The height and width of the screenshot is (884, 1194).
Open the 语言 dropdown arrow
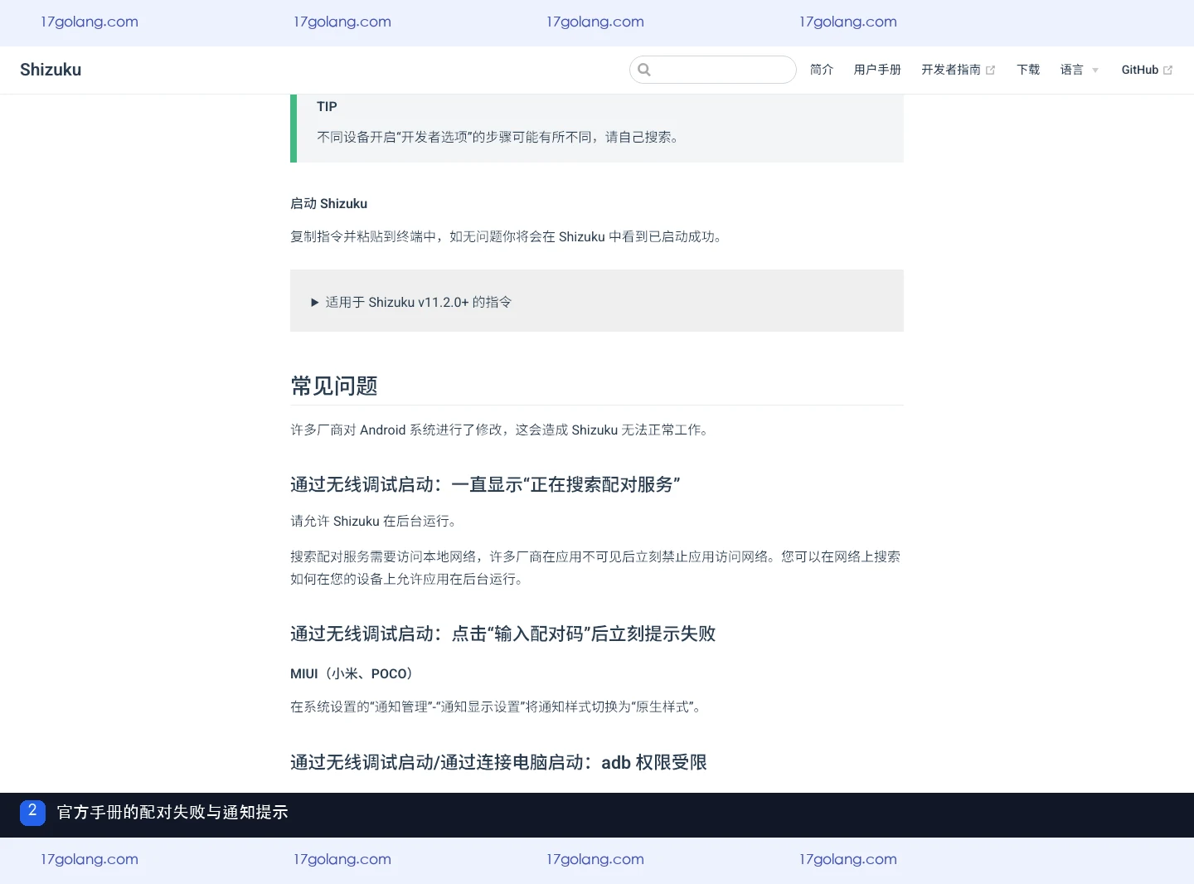point(1095,70)
